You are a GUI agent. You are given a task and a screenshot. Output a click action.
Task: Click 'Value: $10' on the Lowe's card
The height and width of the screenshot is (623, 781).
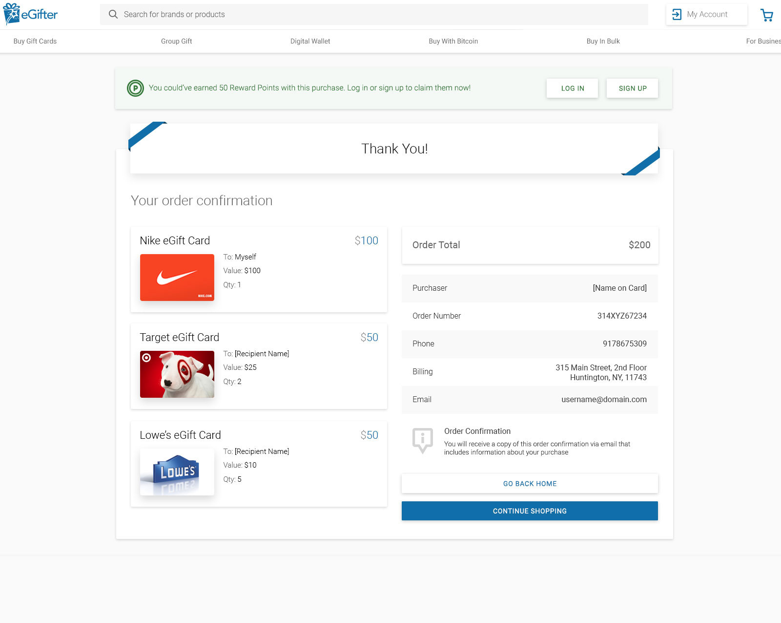[x=240, y=465]
